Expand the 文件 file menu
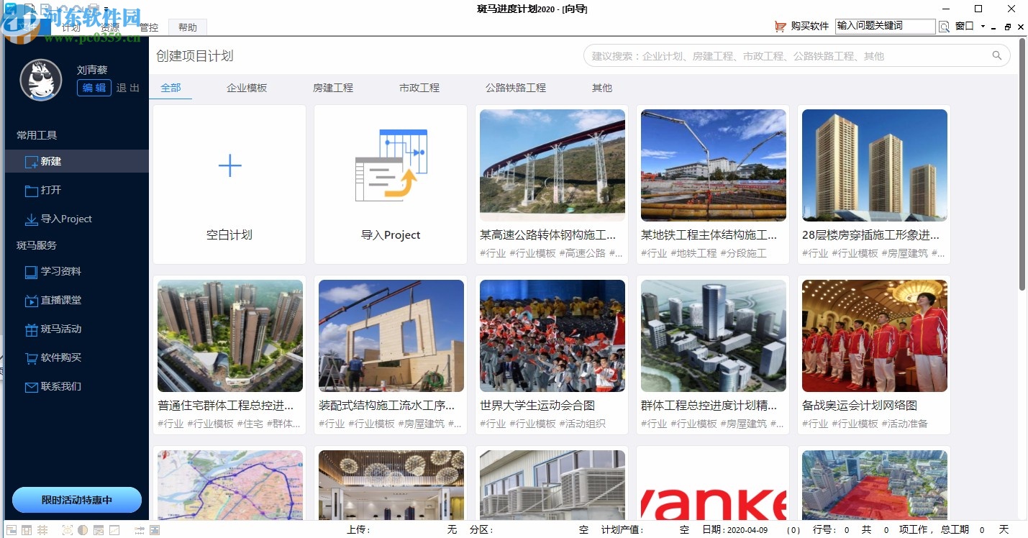This screenshot has width=1028, height=538. [x=27, y=26]
